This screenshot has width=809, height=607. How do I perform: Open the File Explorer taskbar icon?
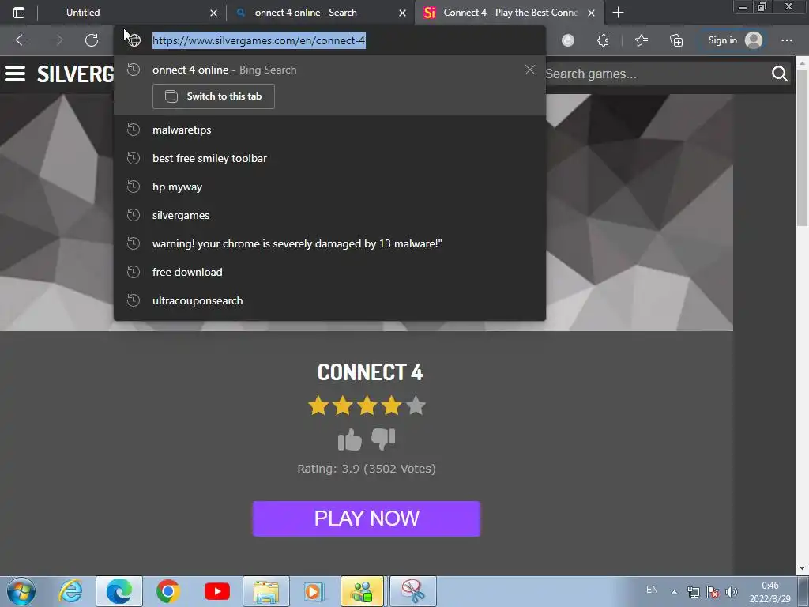(266, 591)
